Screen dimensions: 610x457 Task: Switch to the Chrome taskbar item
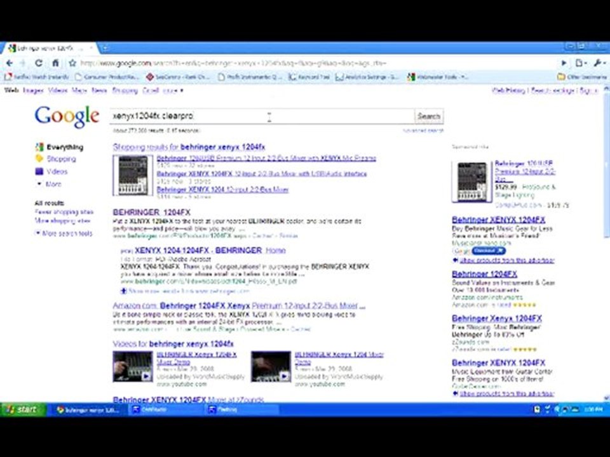[x=88, y=409]
